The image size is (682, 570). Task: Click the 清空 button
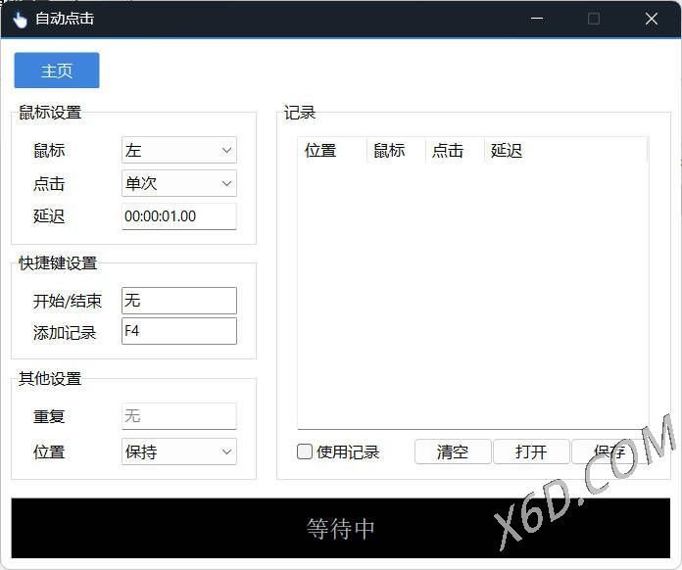tap(452, 451)
